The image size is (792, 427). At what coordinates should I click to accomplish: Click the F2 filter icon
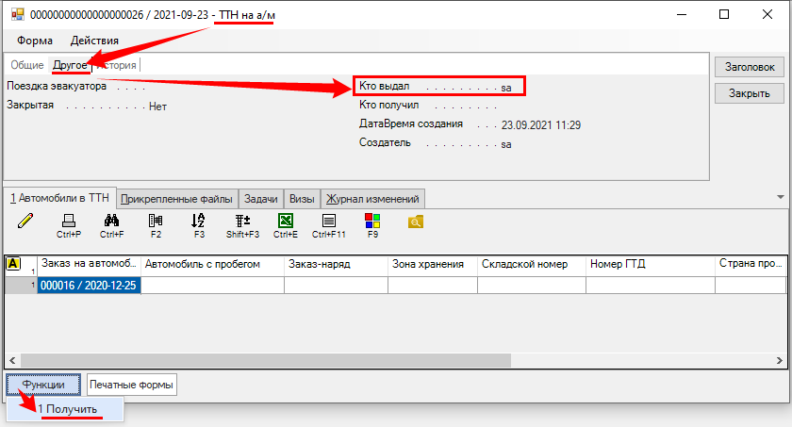(156, 221)
